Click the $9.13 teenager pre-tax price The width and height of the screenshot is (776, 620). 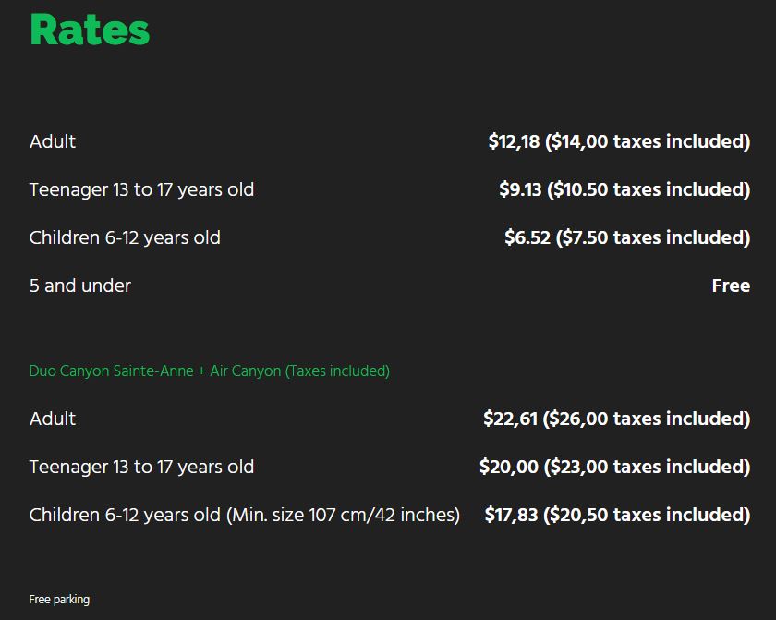point(522,189)
